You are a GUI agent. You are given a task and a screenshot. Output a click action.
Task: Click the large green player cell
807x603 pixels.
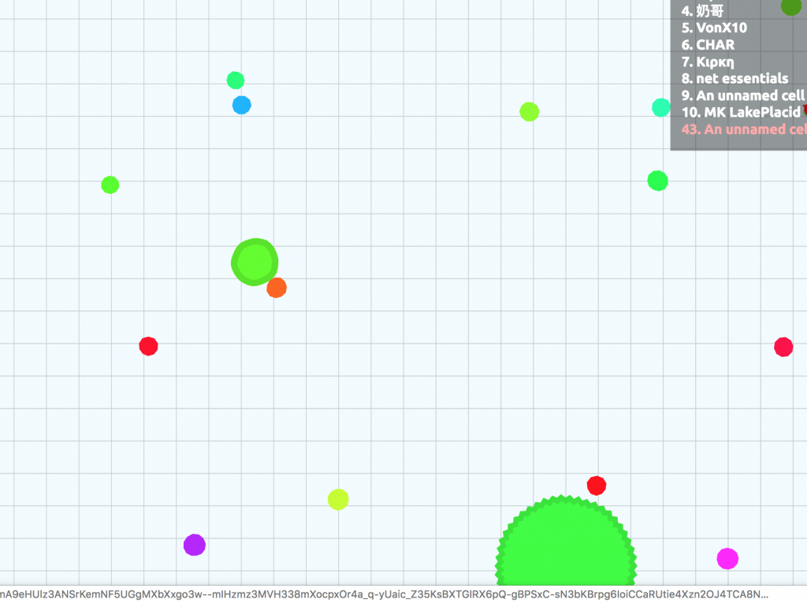255,262
